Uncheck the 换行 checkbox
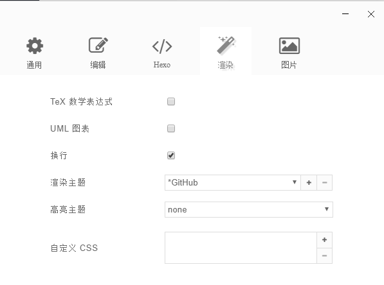Viewport: 384px width, 285px height. pyautogui.click(x=171, y=155)
